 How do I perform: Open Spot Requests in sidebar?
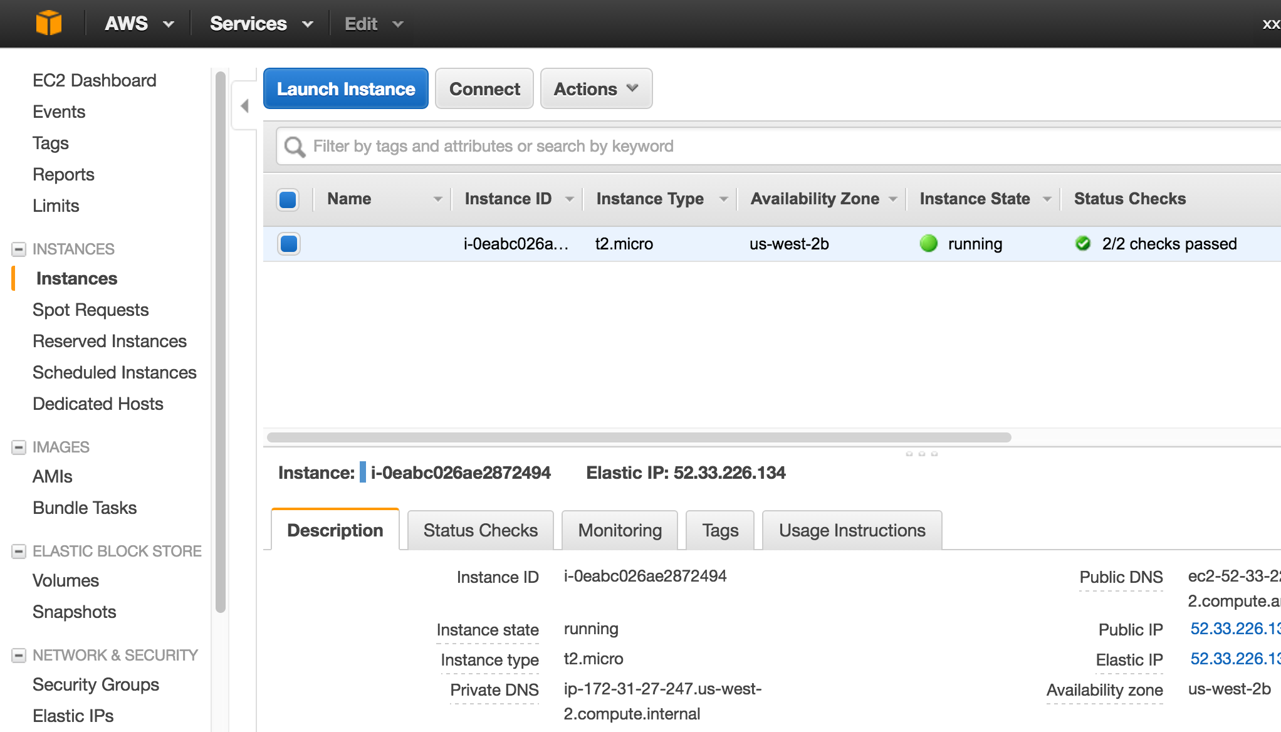[x=91, y=310]
